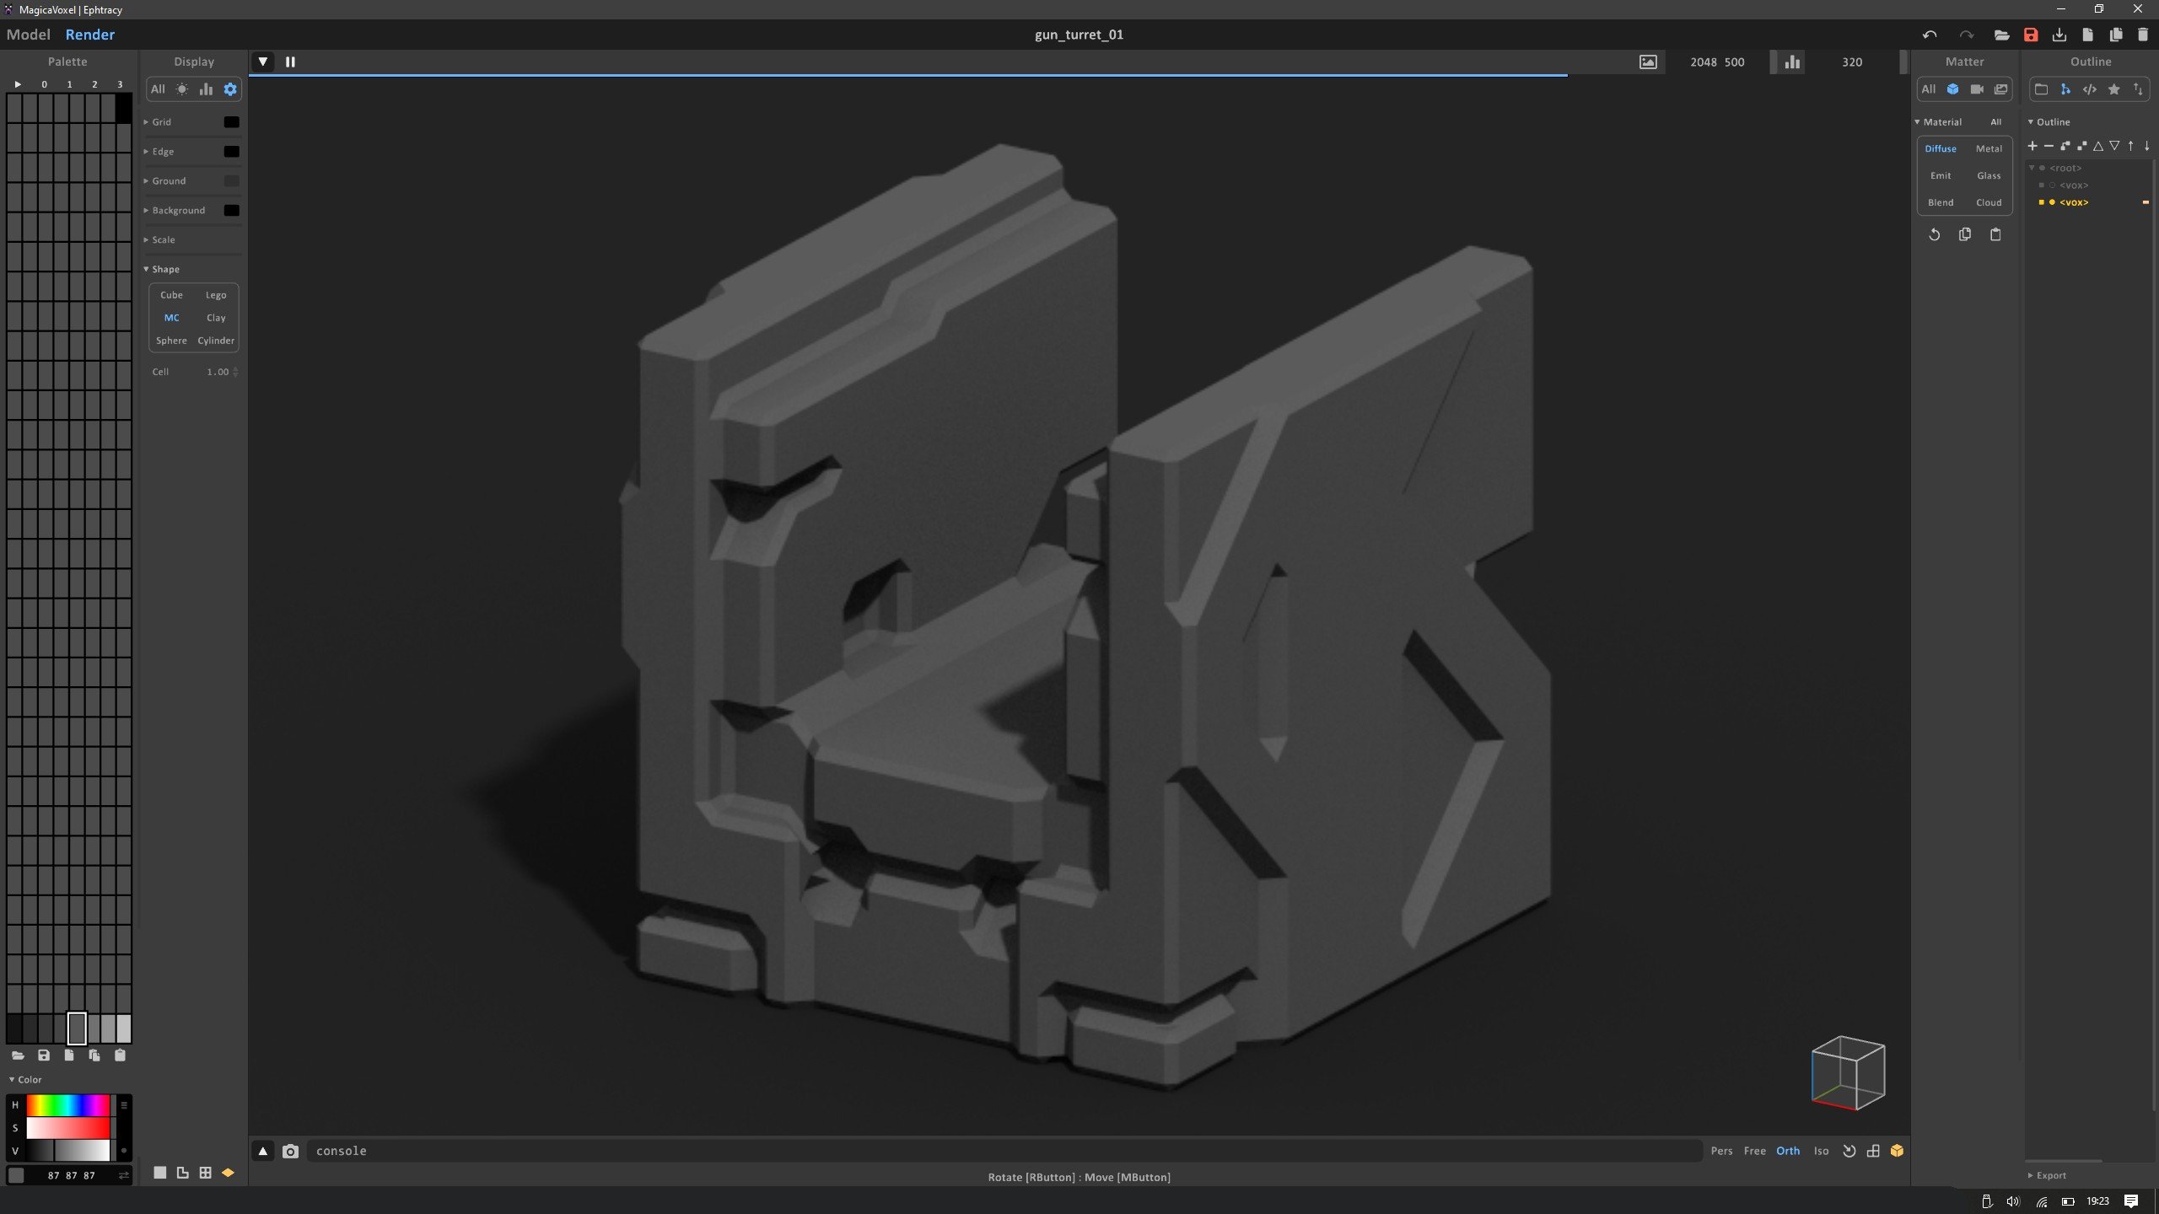Click the image size icon beside 2048

[x=1648, y=62]
